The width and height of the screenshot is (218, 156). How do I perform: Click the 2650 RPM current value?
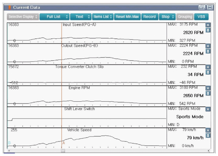(x=193, y=96)
